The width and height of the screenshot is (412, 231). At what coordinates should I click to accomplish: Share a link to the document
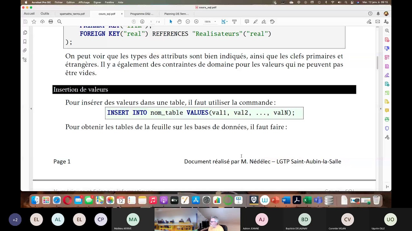tap(369, 21)
